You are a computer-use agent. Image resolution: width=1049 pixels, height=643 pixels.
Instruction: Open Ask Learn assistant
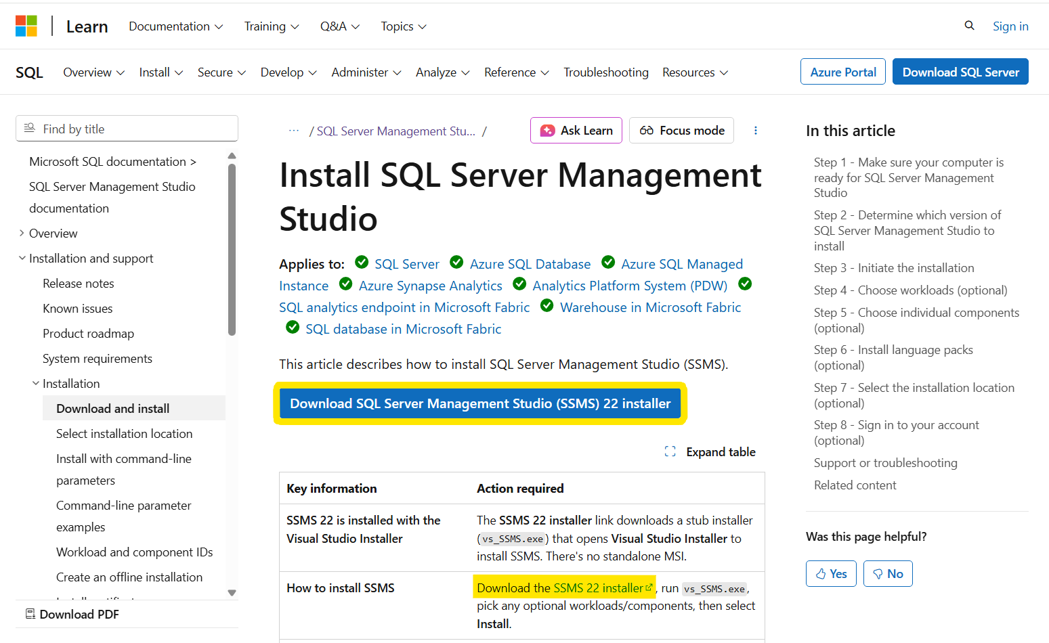click(x=576, y=131)
